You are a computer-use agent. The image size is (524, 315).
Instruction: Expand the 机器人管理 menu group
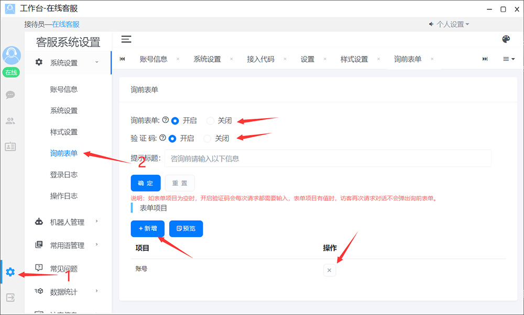67,222
